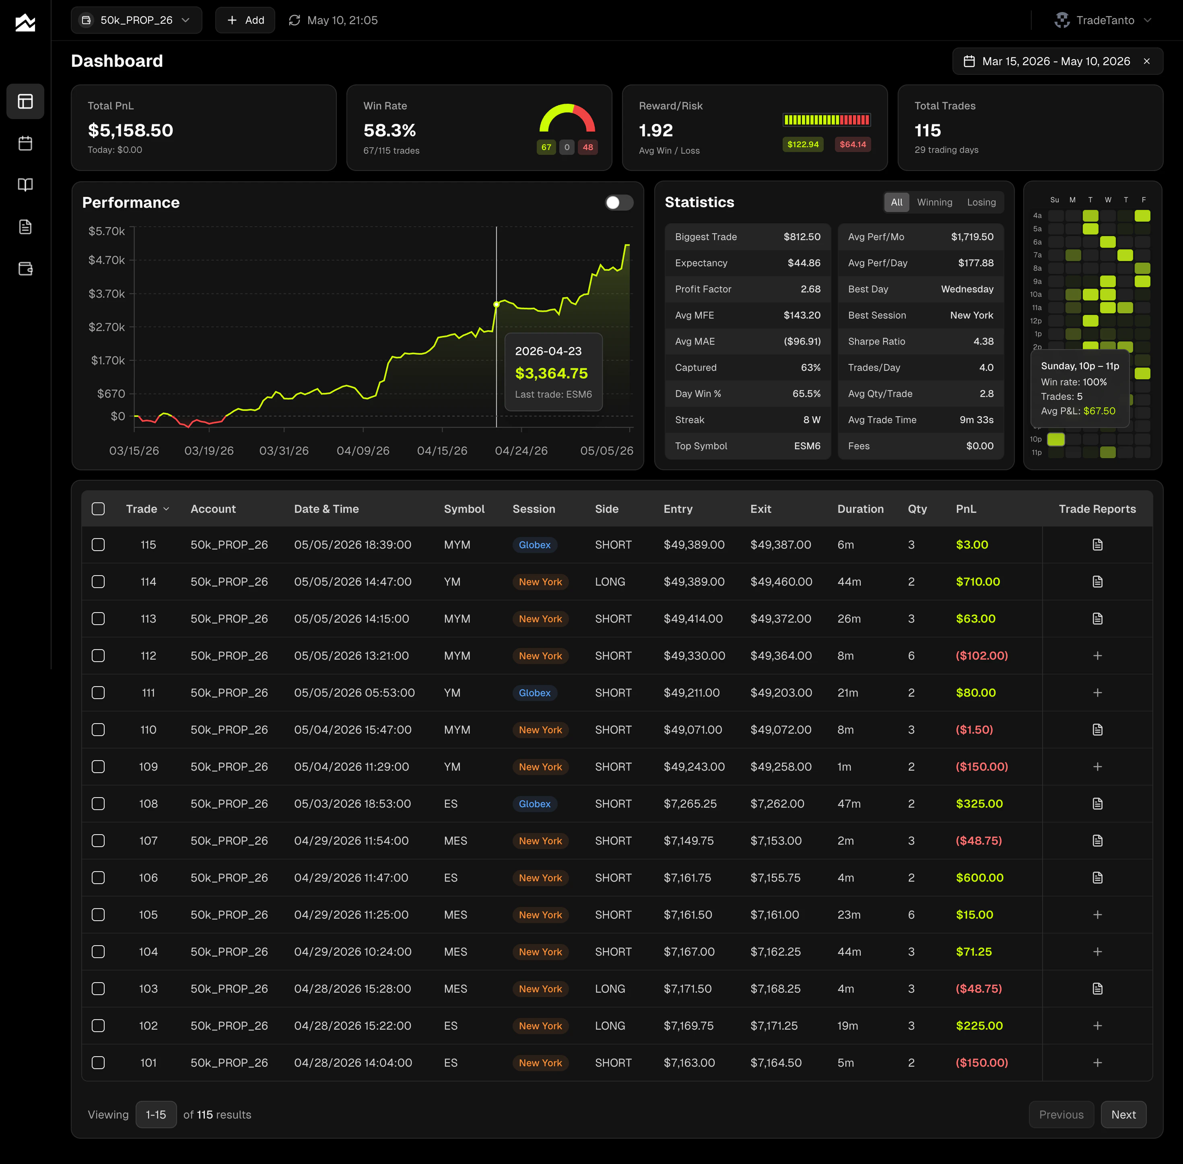Click the Win Rate gauge arc
The width and height of the screenshot is (1183, 1164).
tap(567, 117)
